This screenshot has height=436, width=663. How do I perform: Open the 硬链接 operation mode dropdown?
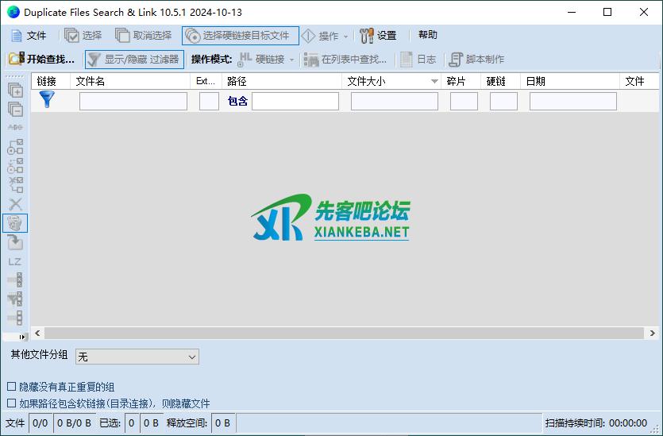(x=291, y=60)
